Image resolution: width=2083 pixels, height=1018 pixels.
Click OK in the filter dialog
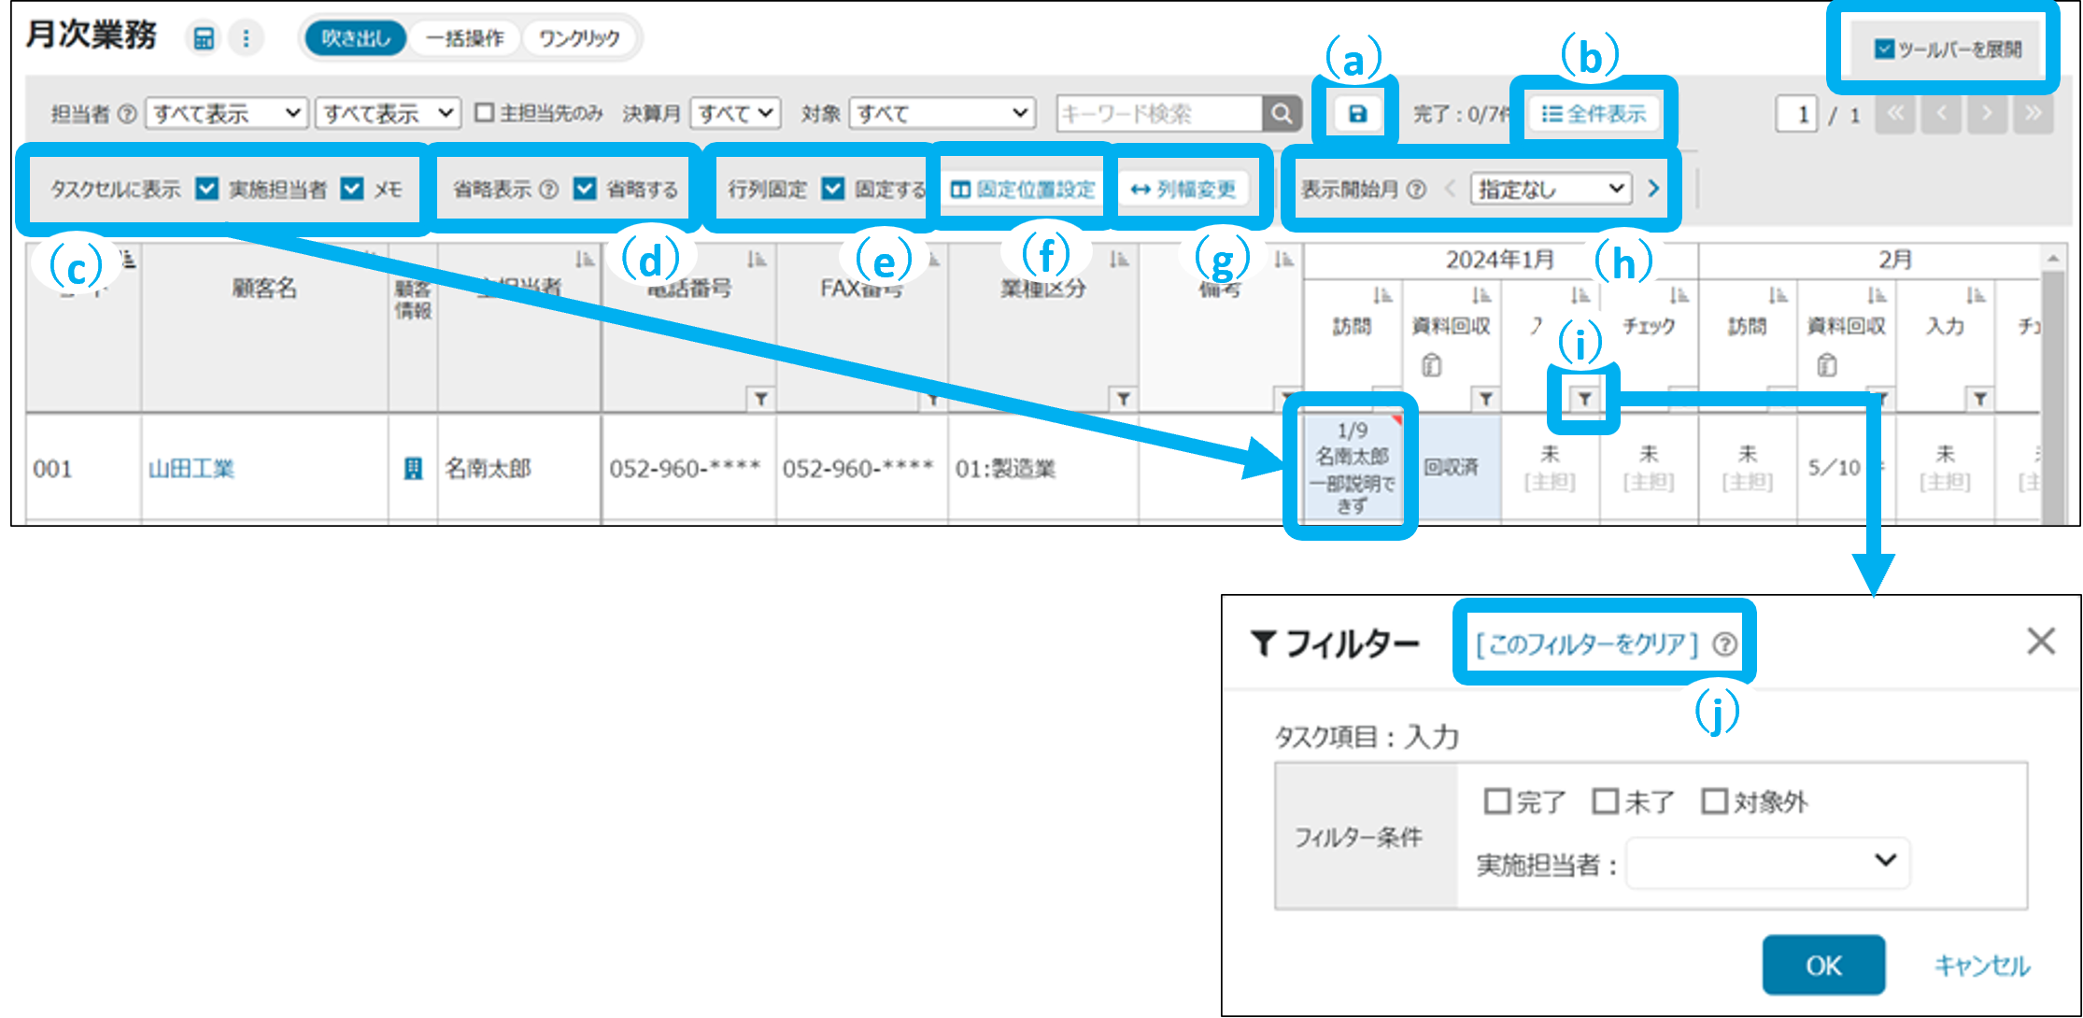point(1822,965)
